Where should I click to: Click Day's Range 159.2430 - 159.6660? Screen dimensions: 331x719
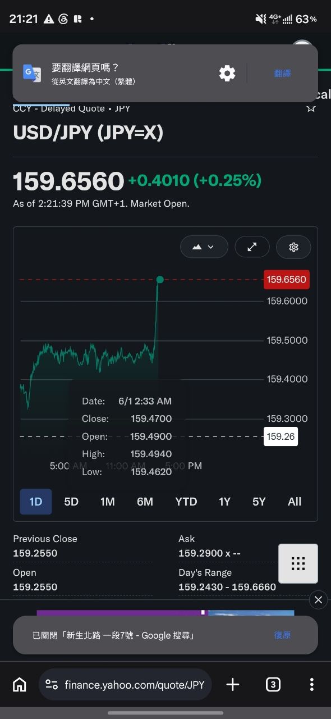point(227,587)
